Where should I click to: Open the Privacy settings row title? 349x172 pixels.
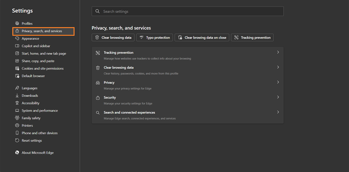[109, 82]
